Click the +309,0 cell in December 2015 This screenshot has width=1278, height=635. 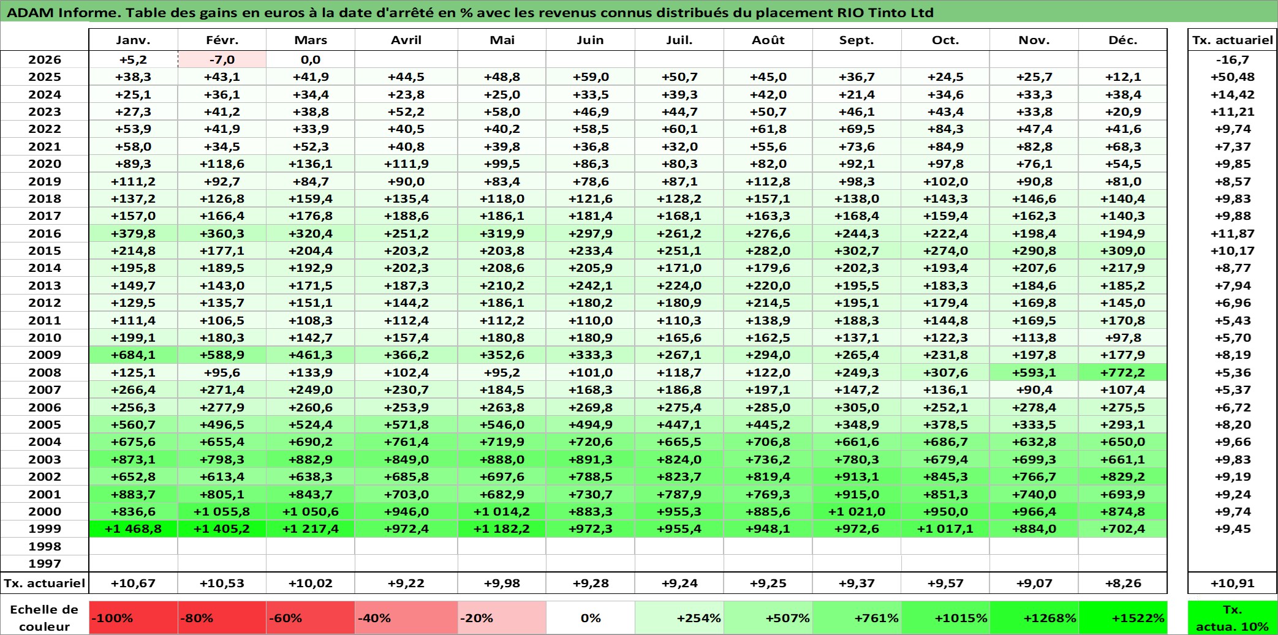click(x=1122, y=250)
